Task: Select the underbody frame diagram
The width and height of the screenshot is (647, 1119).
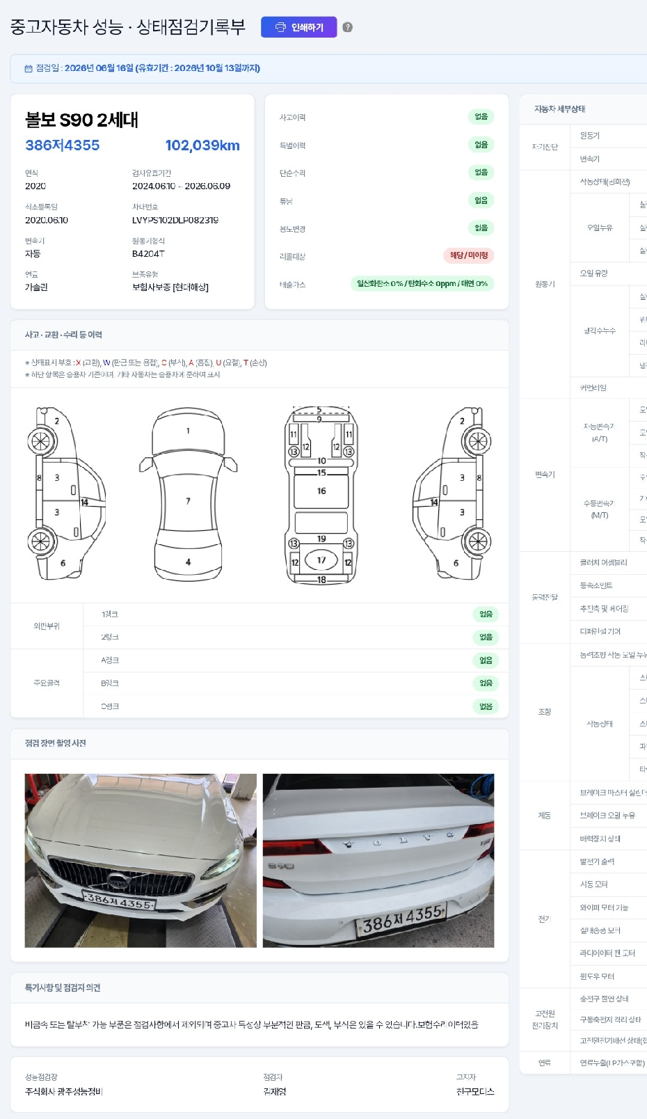Action: tap(321, 494)
